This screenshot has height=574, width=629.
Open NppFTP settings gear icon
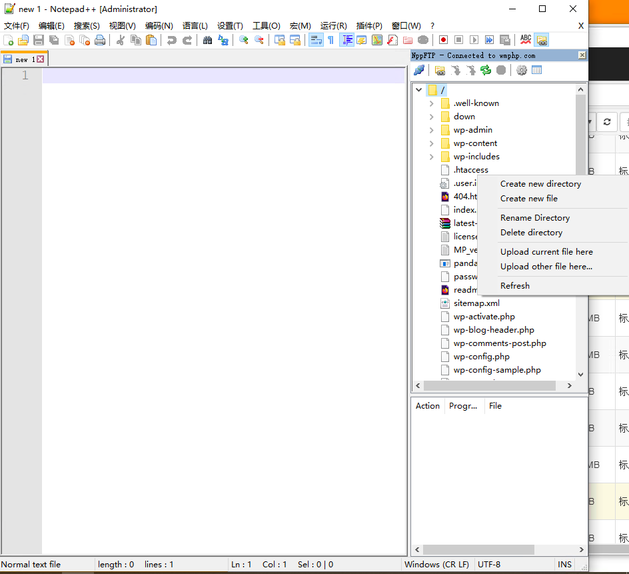[x=522, y=70]
